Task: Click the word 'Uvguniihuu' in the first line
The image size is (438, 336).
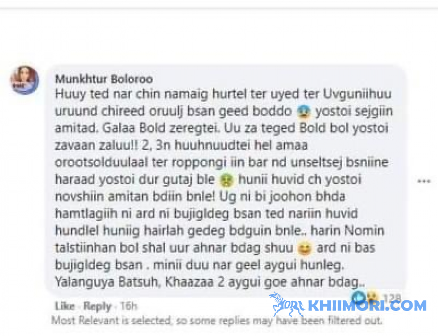Action: pyautogui.click(x=357, y=94)
